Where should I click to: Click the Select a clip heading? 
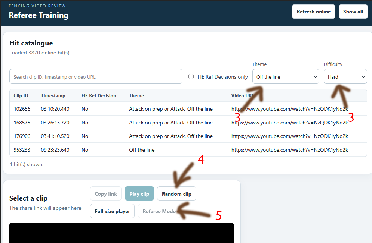click(x=28, y=198)
